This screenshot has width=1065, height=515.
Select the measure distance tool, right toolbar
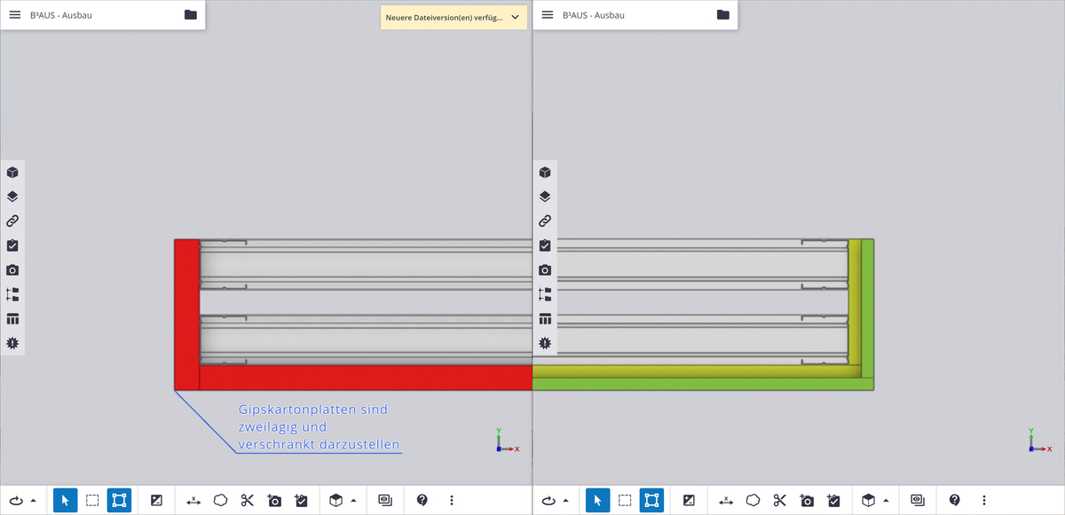click(726, 501)
